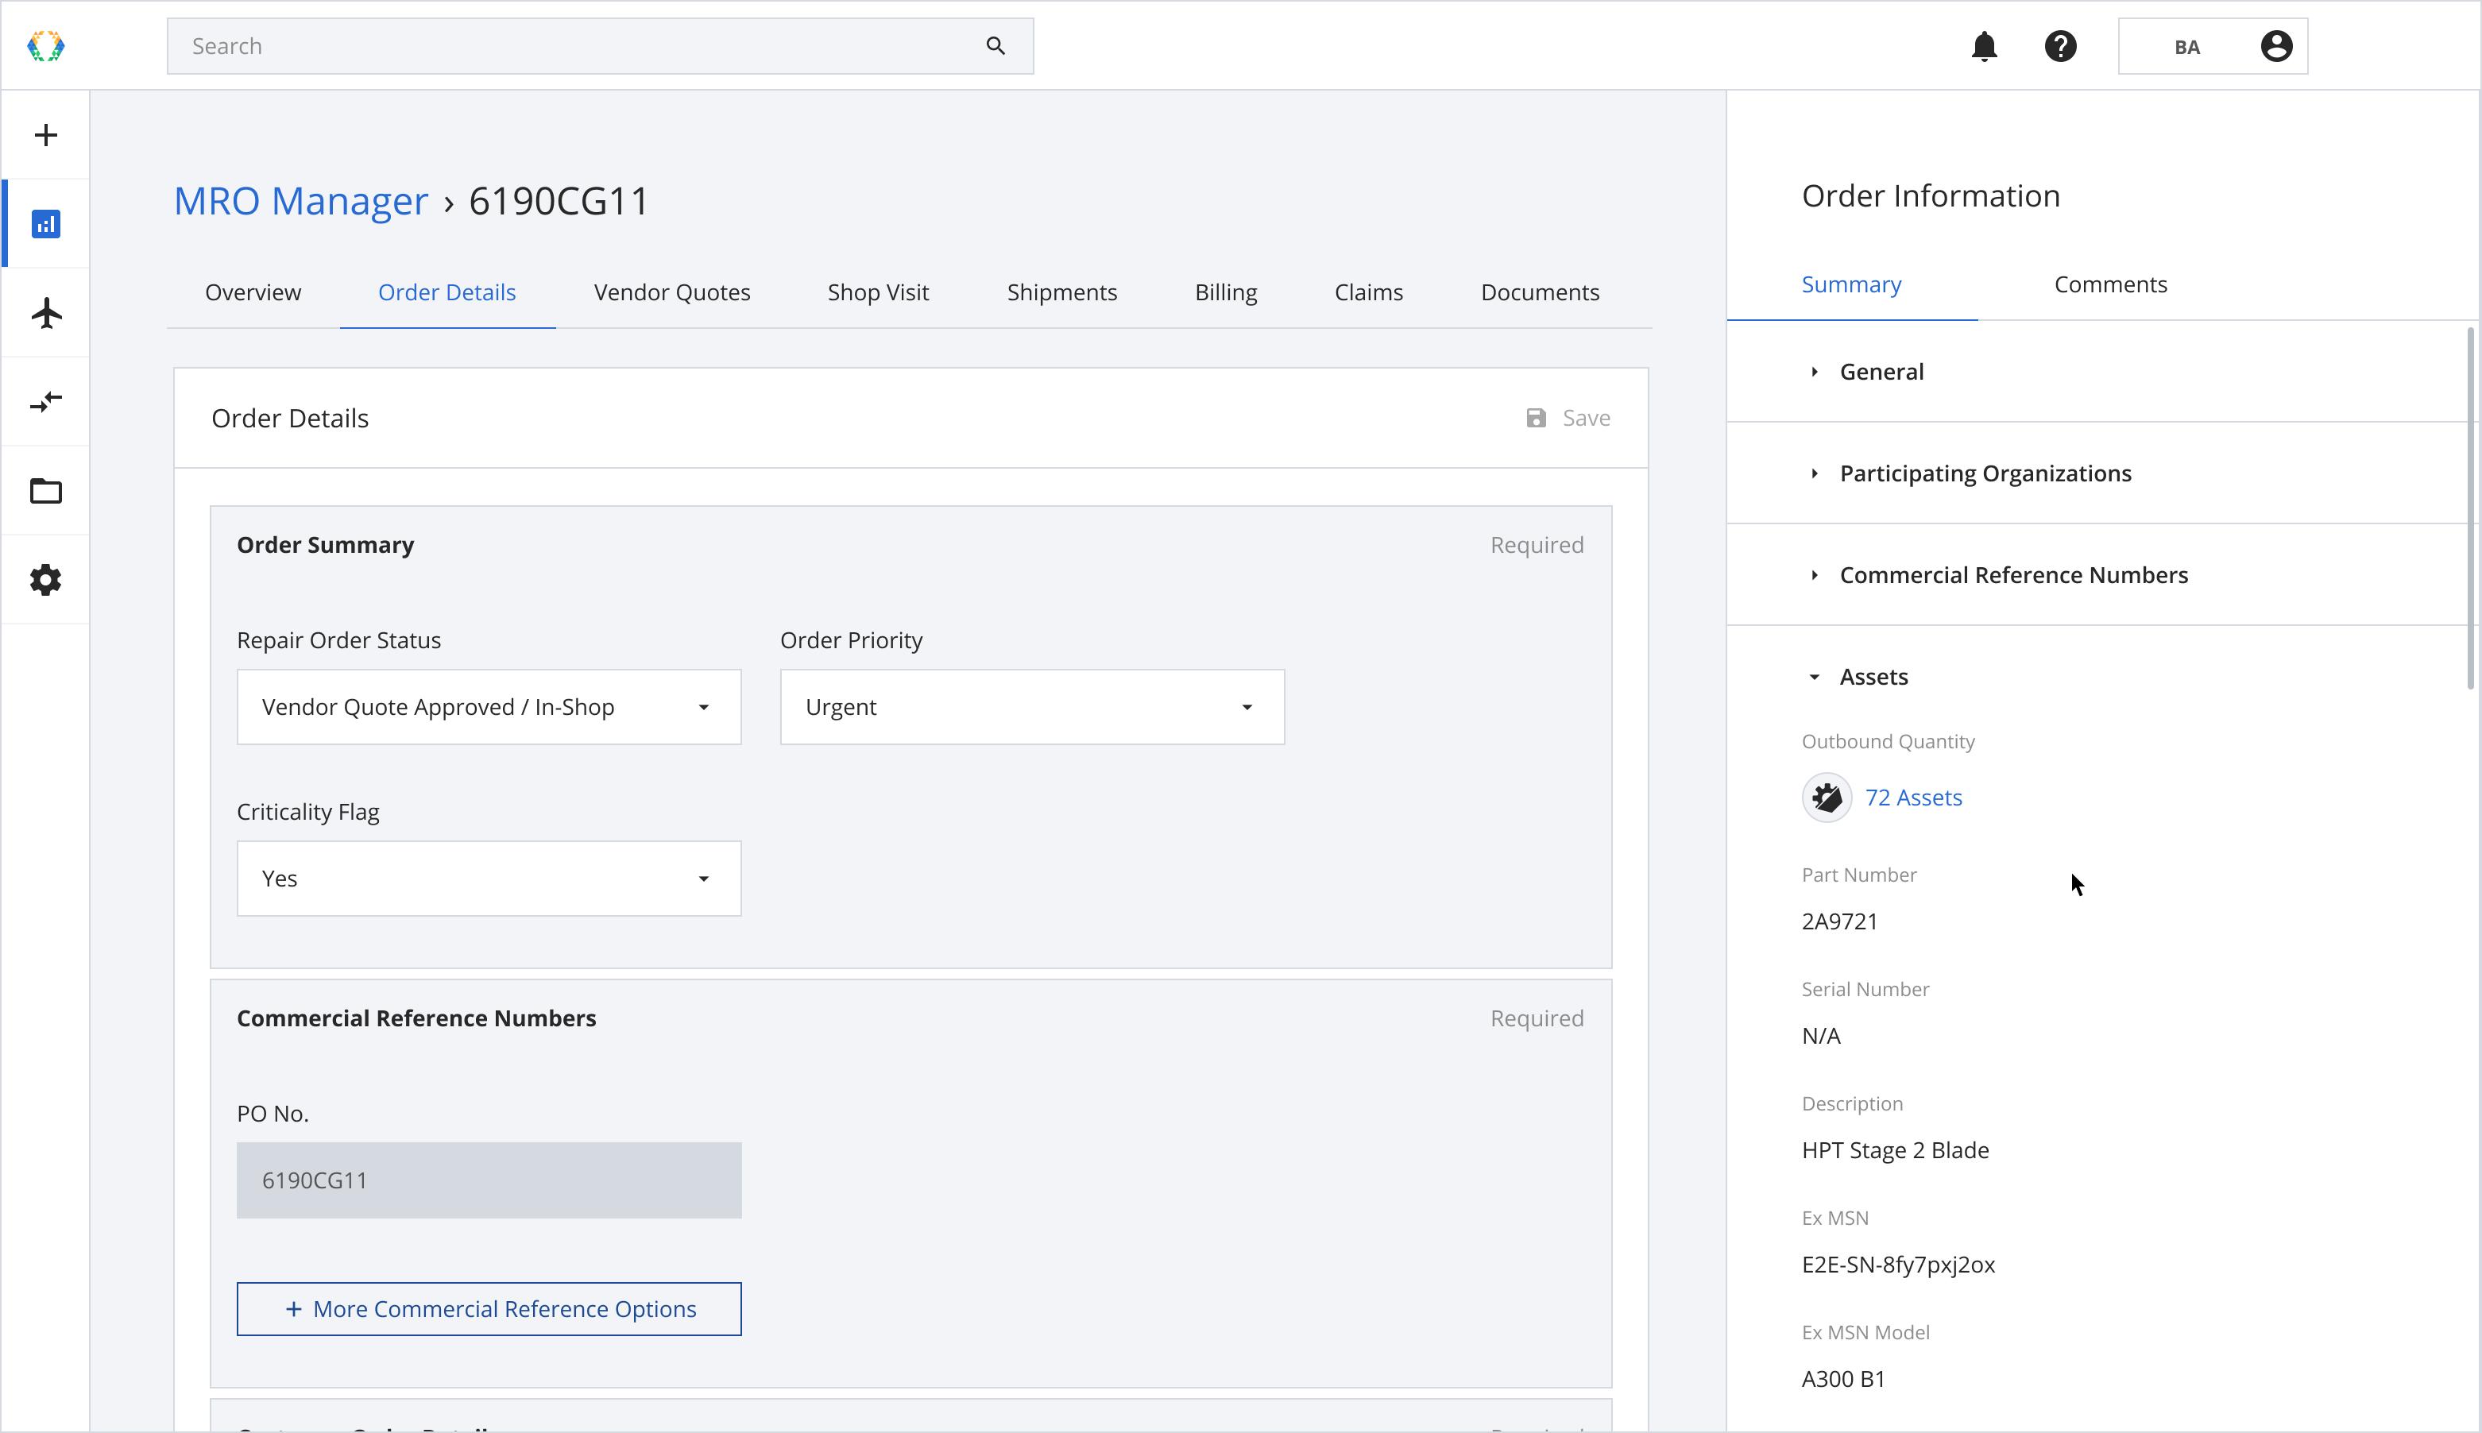This screenshot has width=2482, height=1433.
Task: Focus the Search input field
Action: (599, 46)
